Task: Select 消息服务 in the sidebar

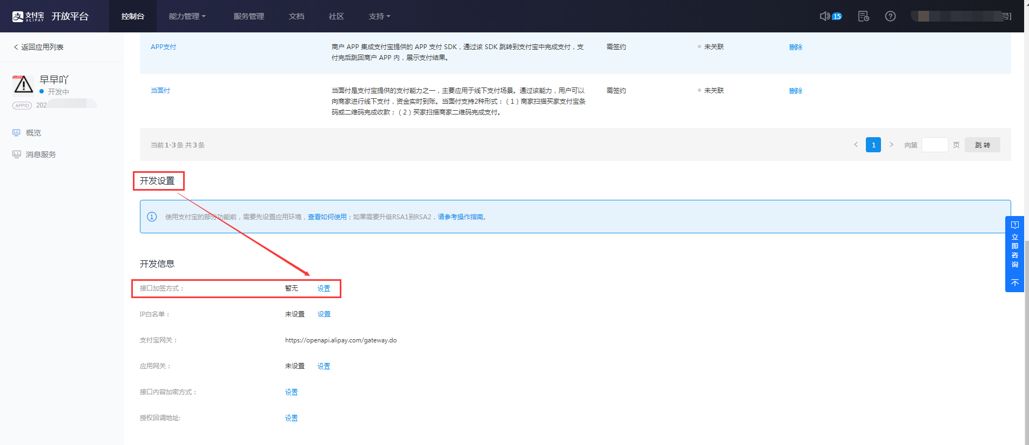Action: tap(41, 154)
